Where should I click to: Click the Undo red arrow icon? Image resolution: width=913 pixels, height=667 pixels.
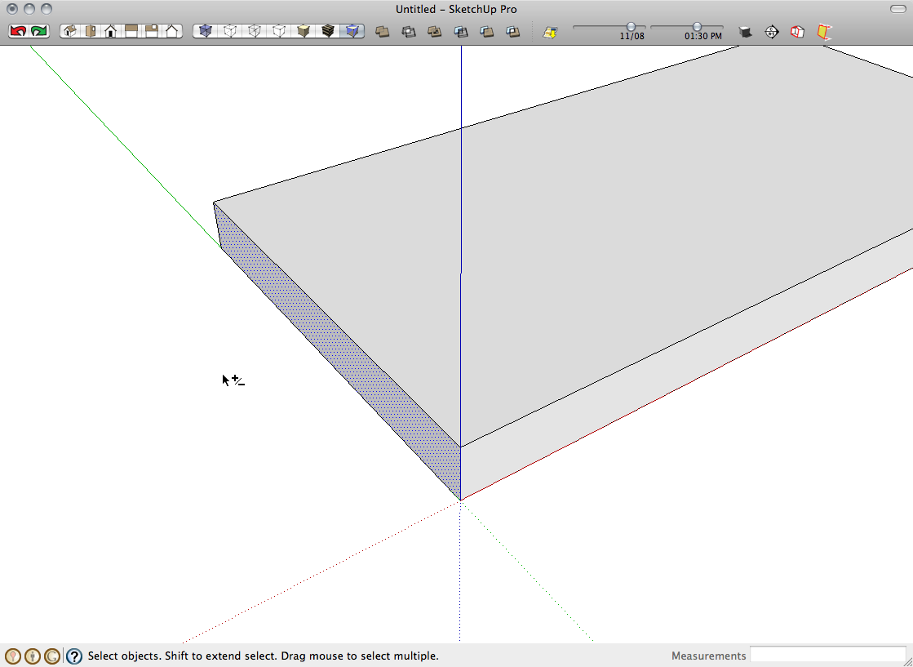18,31
